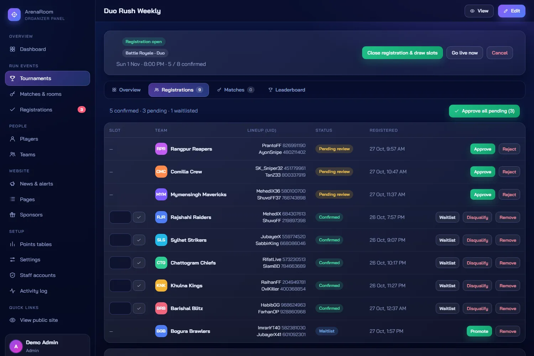Click the Settings sliders icon
This screenshot has height=356, width=534.
click(12, 260)
